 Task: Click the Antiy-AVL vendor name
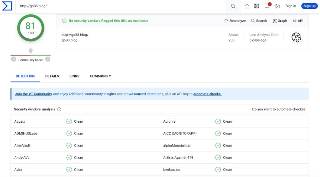[22, 158]
